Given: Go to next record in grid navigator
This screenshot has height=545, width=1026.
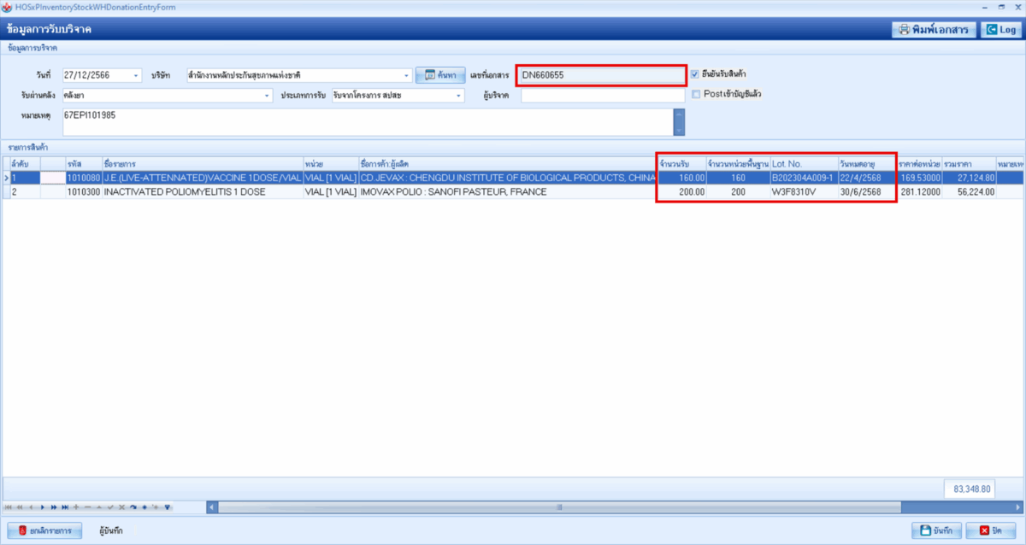Looking at the screenshot, I should point(43,507).
